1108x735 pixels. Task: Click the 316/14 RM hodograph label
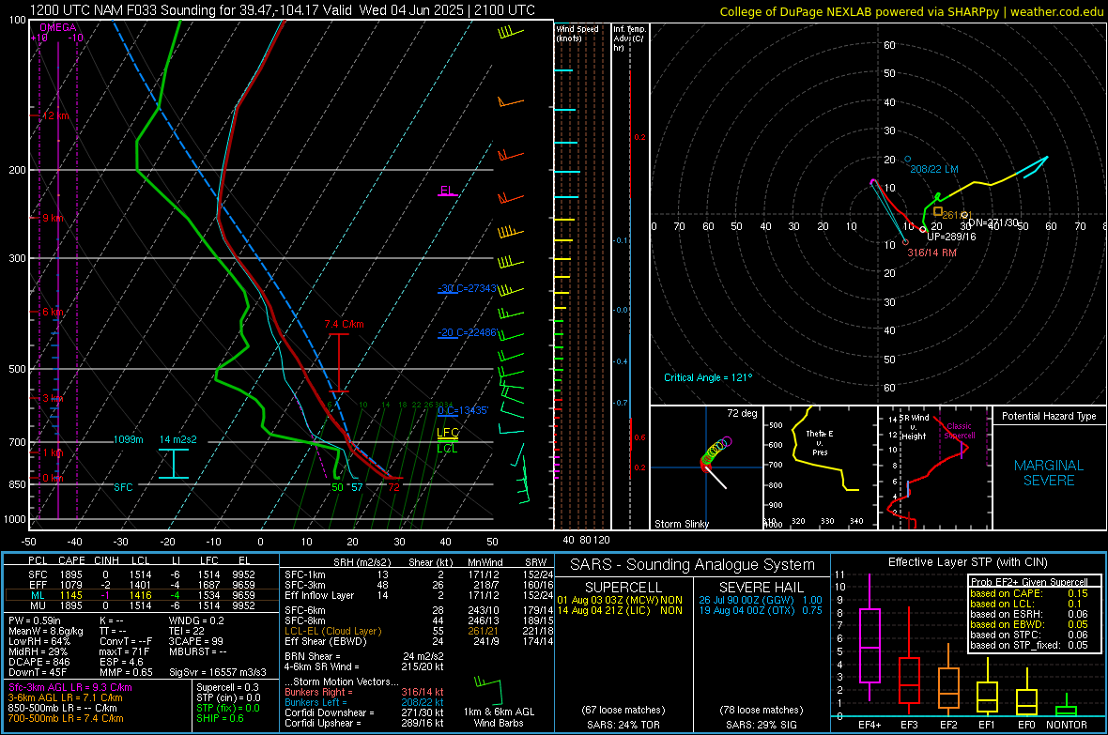pyautogui.click(x=932, y=253)
